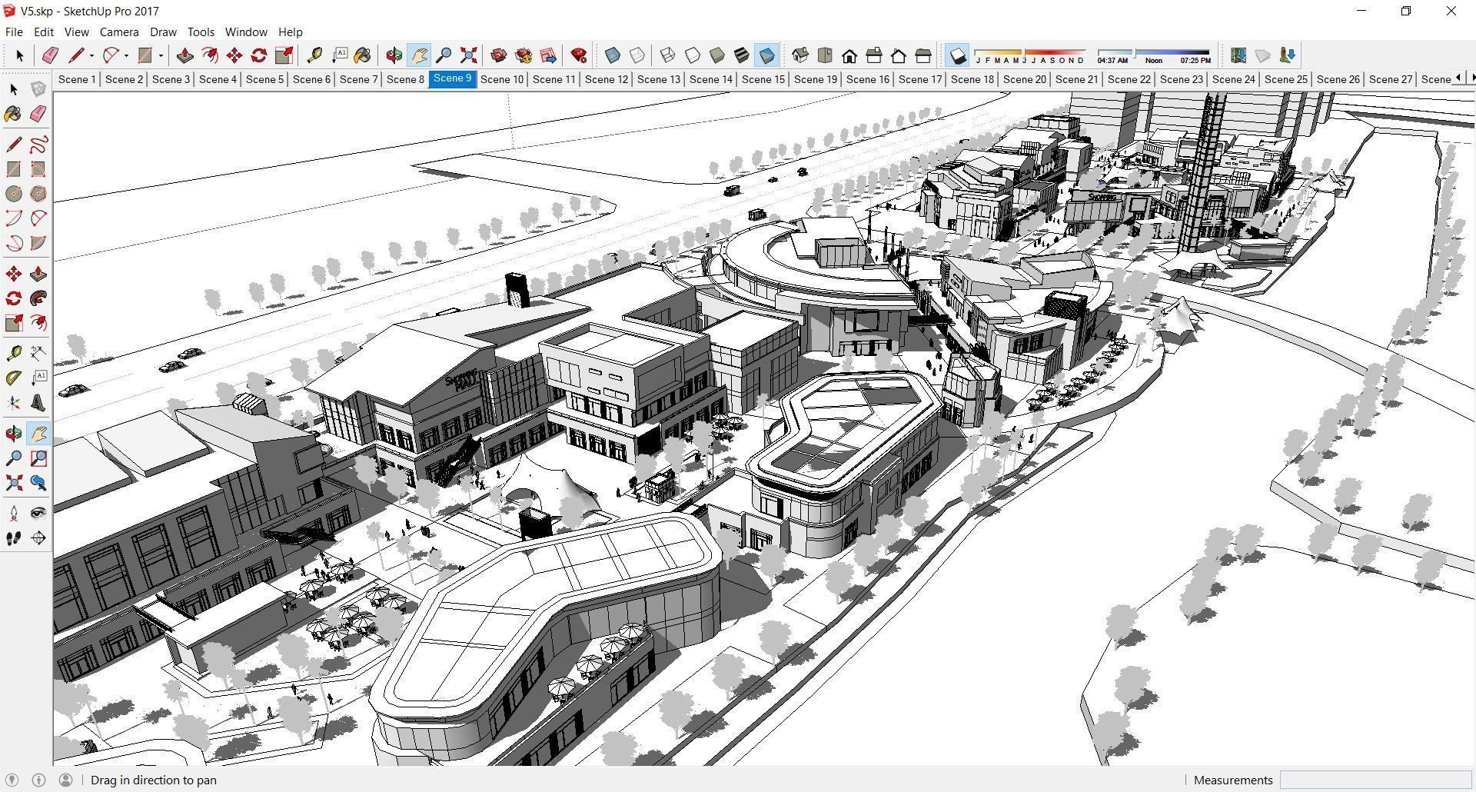Select the Rotated Rectangle tool in the left toolbar
1476x792 pixels.
(x=38, y=169)
